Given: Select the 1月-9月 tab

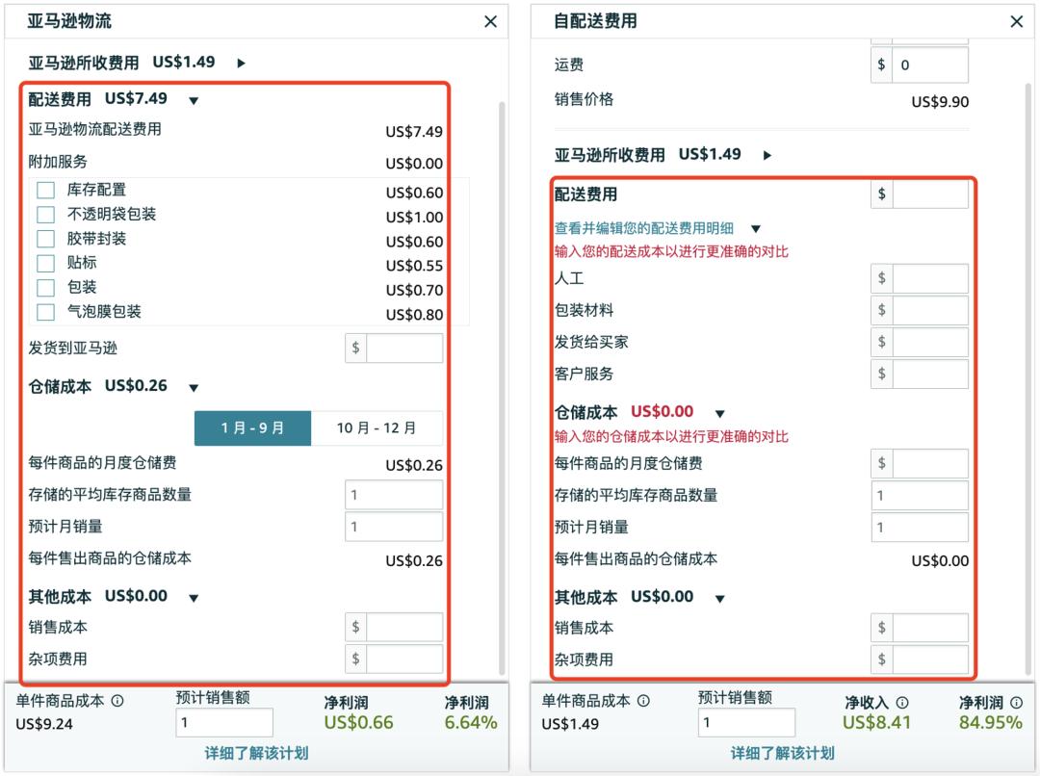Looking at the screenshot, I should (x=252, y=427).
